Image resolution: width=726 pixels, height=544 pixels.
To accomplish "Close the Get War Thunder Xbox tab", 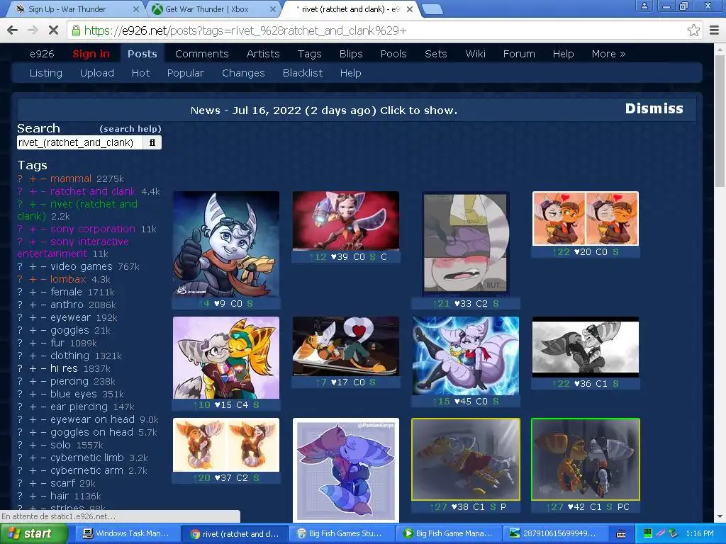I will [273, 9].
